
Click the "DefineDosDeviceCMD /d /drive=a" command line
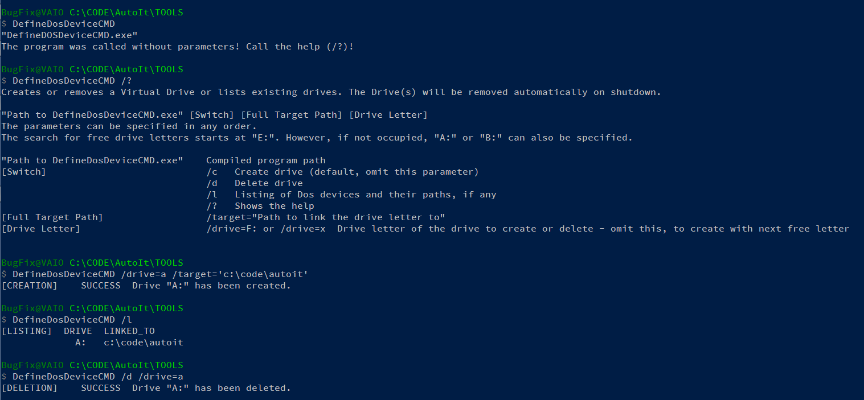97,377
